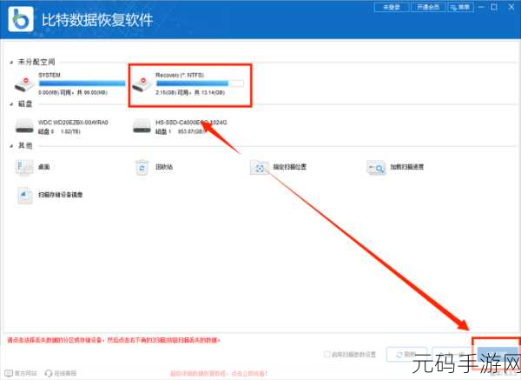Viewport: 521px width, 380px height.
Task: Select the SYSTEM partition drive icon
Action: tap(24, 84)
